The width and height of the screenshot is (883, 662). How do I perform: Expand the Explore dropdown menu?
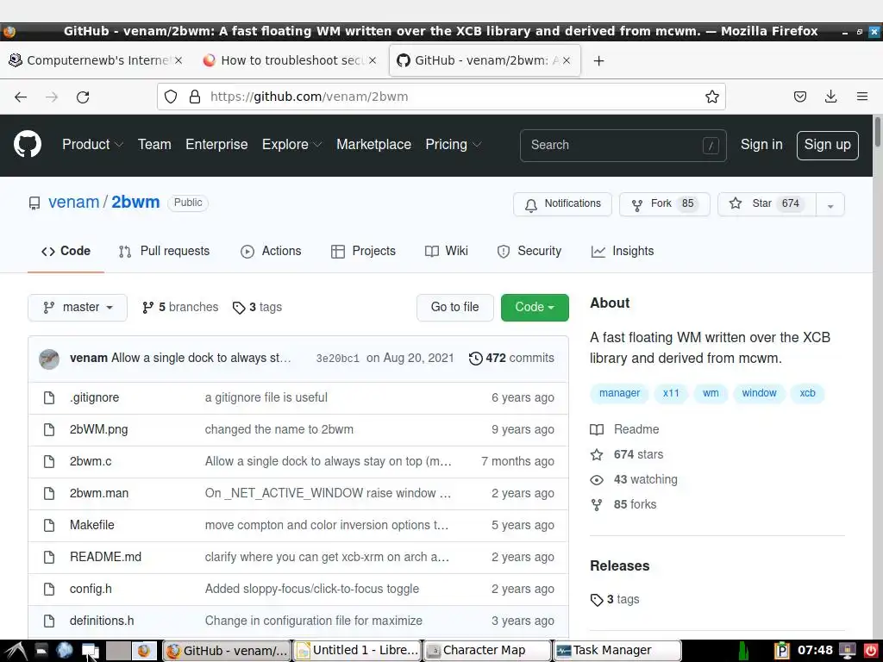tap(291, 145)
